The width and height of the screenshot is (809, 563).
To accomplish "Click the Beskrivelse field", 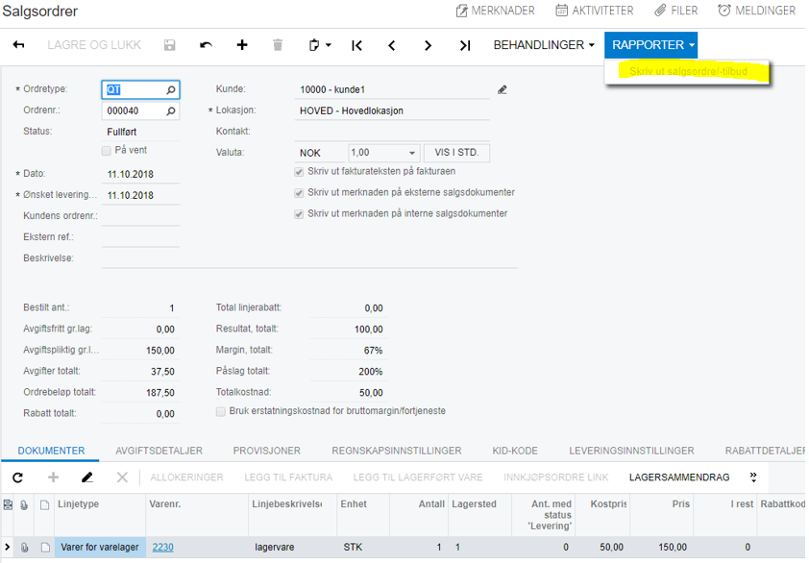I will pyautogui.click(x=309, y=258).
